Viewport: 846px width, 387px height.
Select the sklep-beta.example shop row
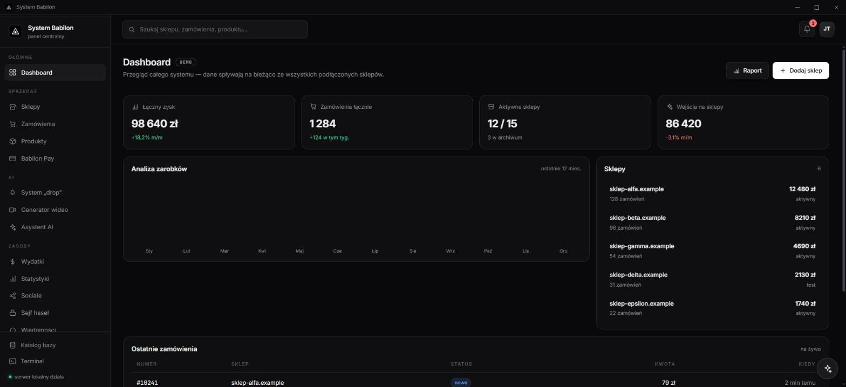712,223
